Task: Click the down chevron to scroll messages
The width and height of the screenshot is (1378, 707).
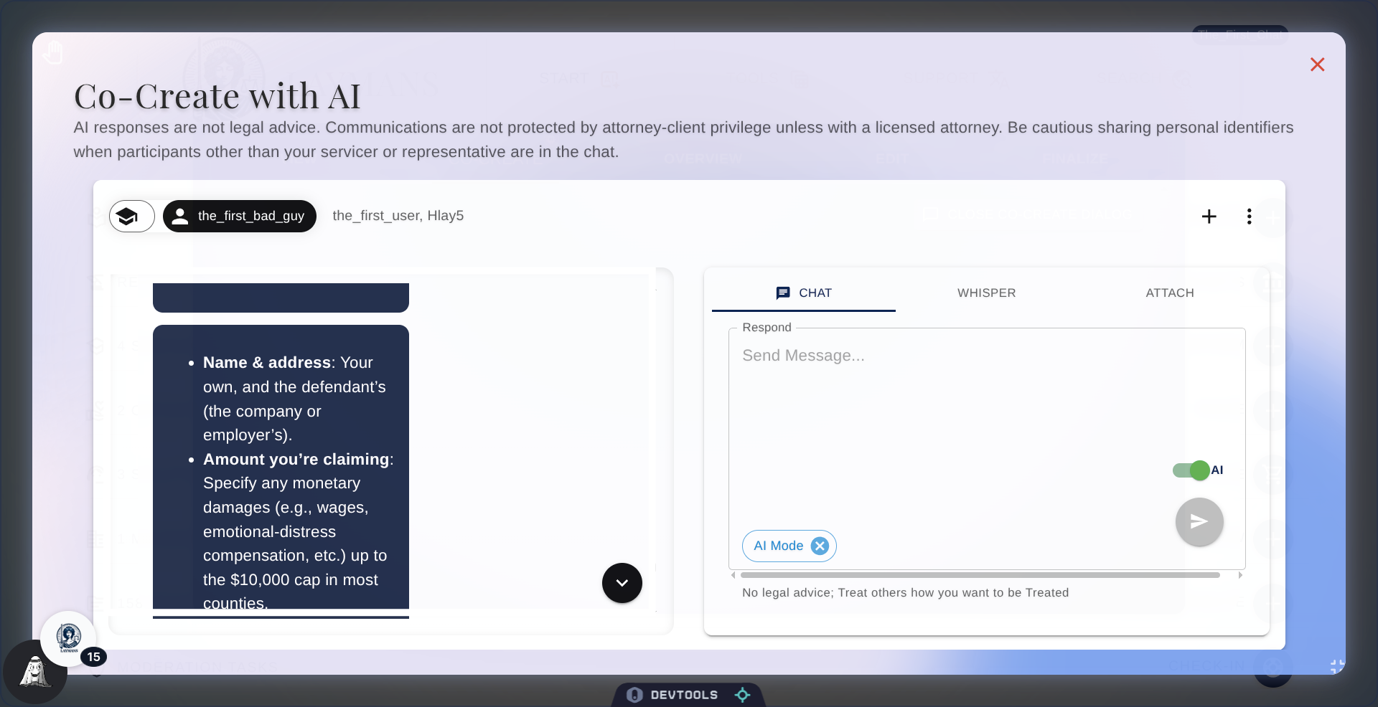Action: click(622, 583)
